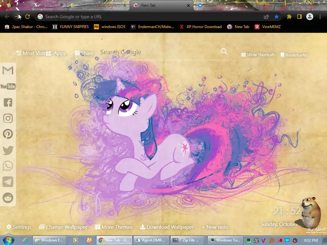The image size is (327, 245).
Task: Click the magnifier icon in the page search box
Action: (224, 51)
